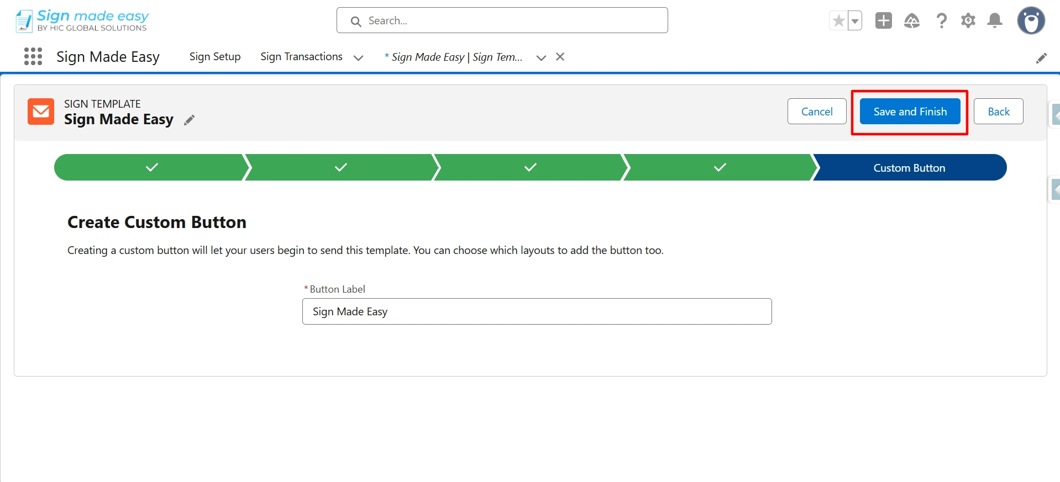Open the notifications bell
Screen dimensions: 1060x482
(995, 21)
